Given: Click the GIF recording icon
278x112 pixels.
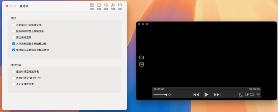Looking at the screenshot, I should point(141,65).
